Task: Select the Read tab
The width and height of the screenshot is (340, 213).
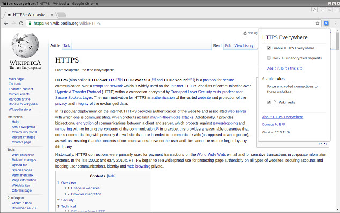Action: 217,45
